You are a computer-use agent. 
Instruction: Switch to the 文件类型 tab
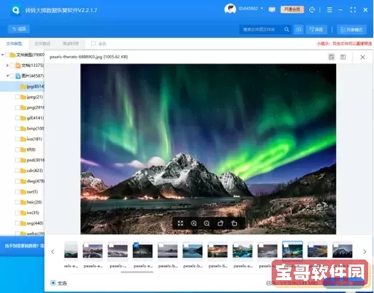tap(14, 43)
